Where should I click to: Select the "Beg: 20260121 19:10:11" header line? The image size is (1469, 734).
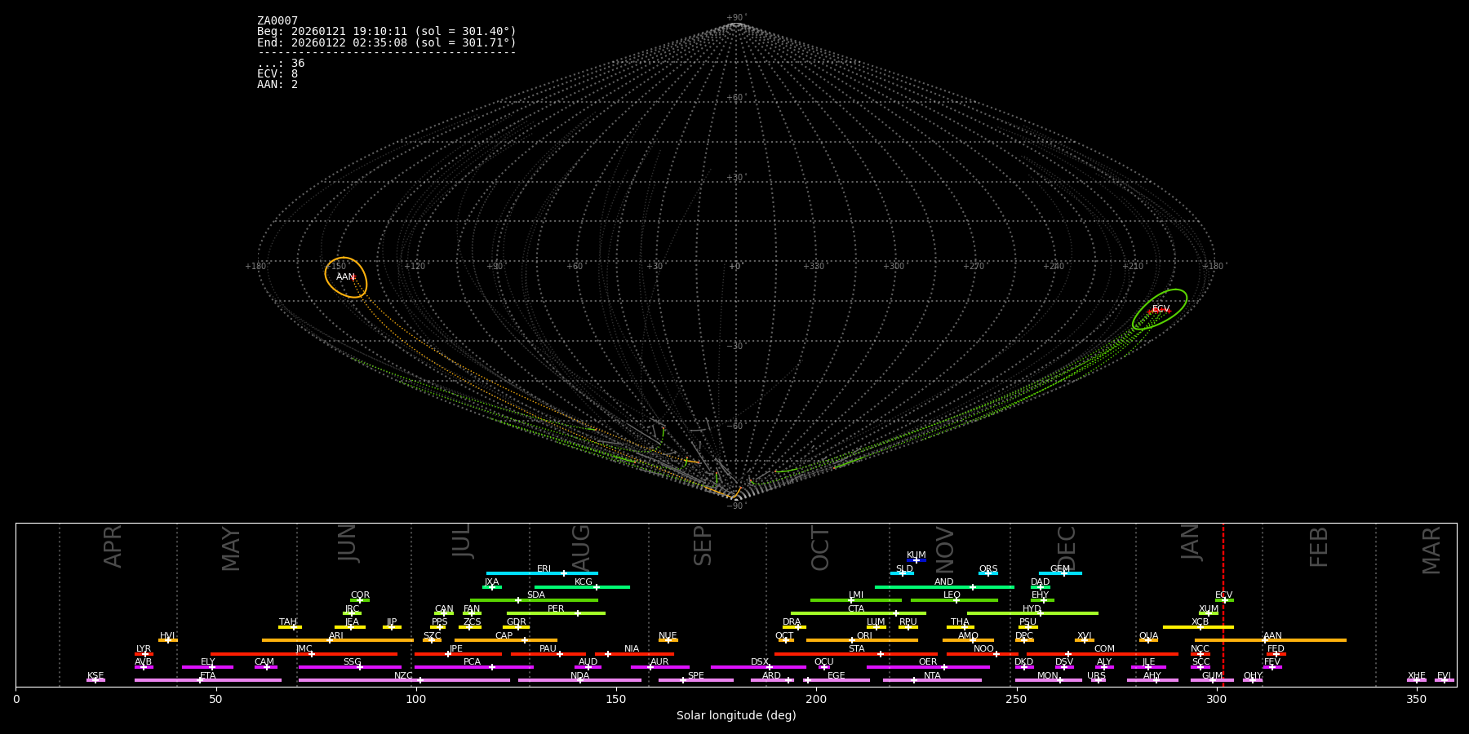point(387,32)
